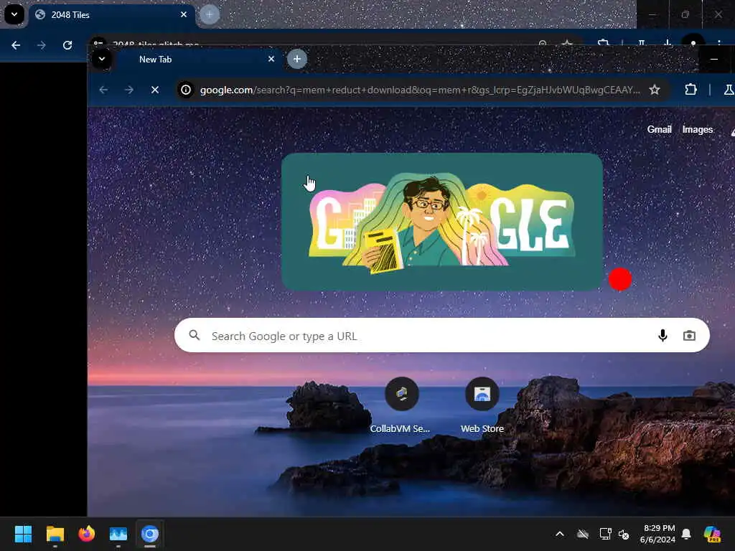The width and height of the screenshot is (735, 551).
Task: Open the Google Doodle illustration
Action: tap(441, 222)
